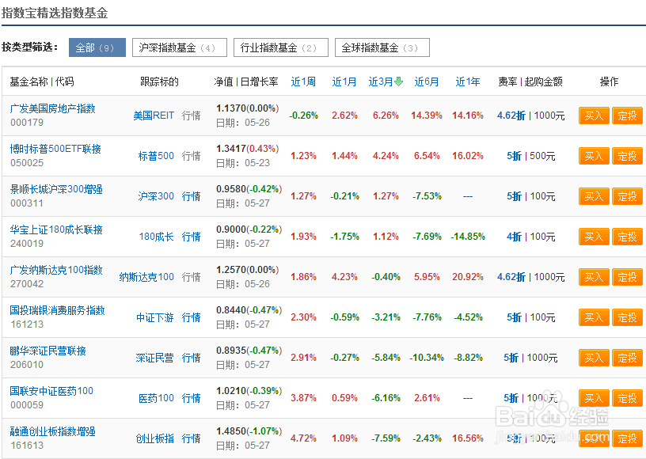
Task: Open fund 华宝上证180成长联接
Action: [x=56, y=229]
